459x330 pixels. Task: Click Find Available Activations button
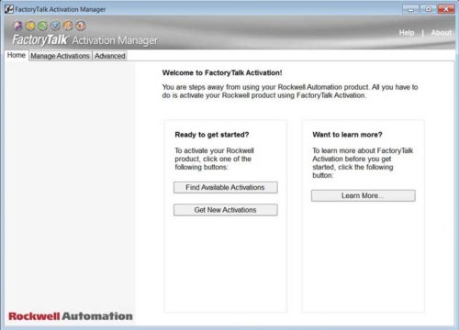226,187
